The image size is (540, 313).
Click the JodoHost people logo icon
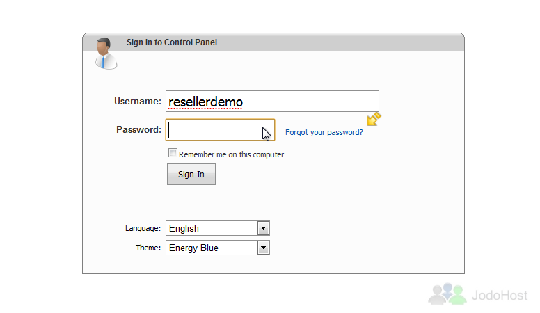tap(447, 294)
